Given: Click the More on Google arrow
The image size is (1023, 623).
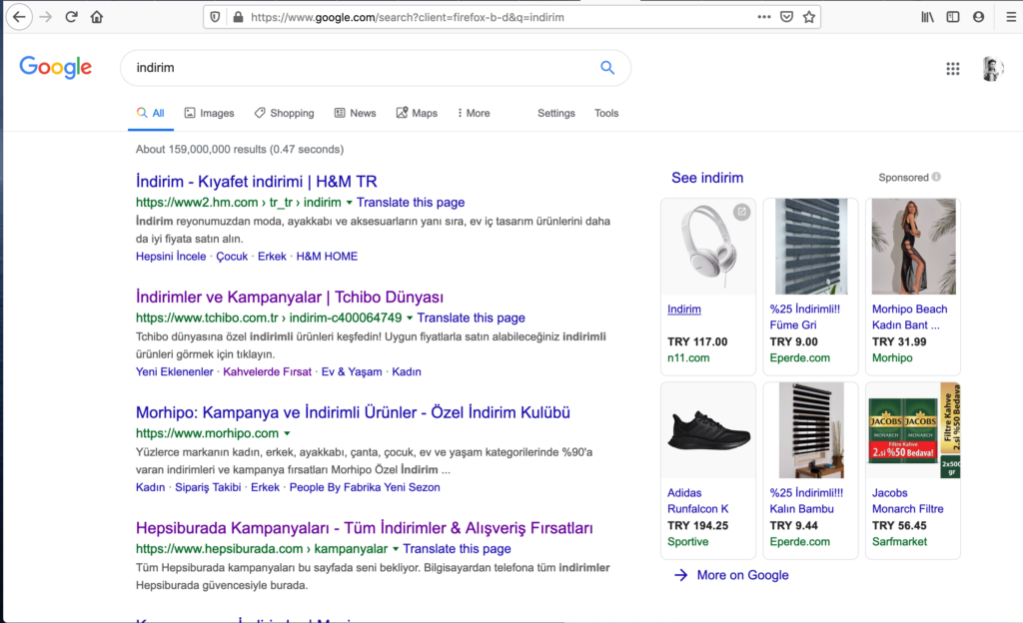Looking at the screenshot, I should coord(680,575).
